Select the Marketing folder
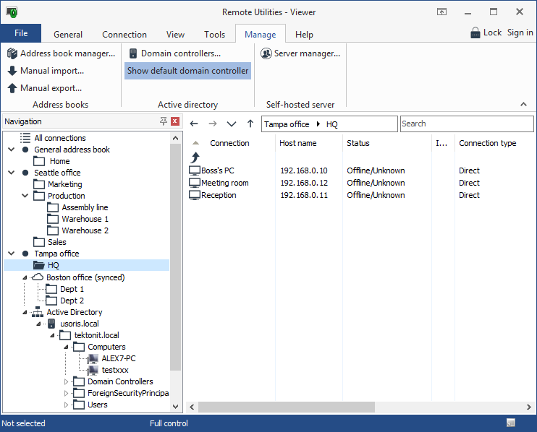This screenshot has width=537, height=432. coord(64,184)
